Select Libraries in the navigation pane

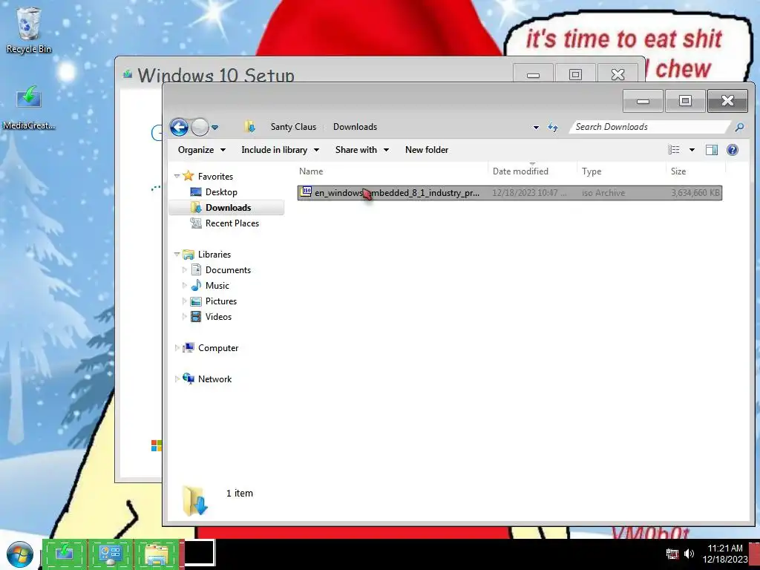point(214,255)
